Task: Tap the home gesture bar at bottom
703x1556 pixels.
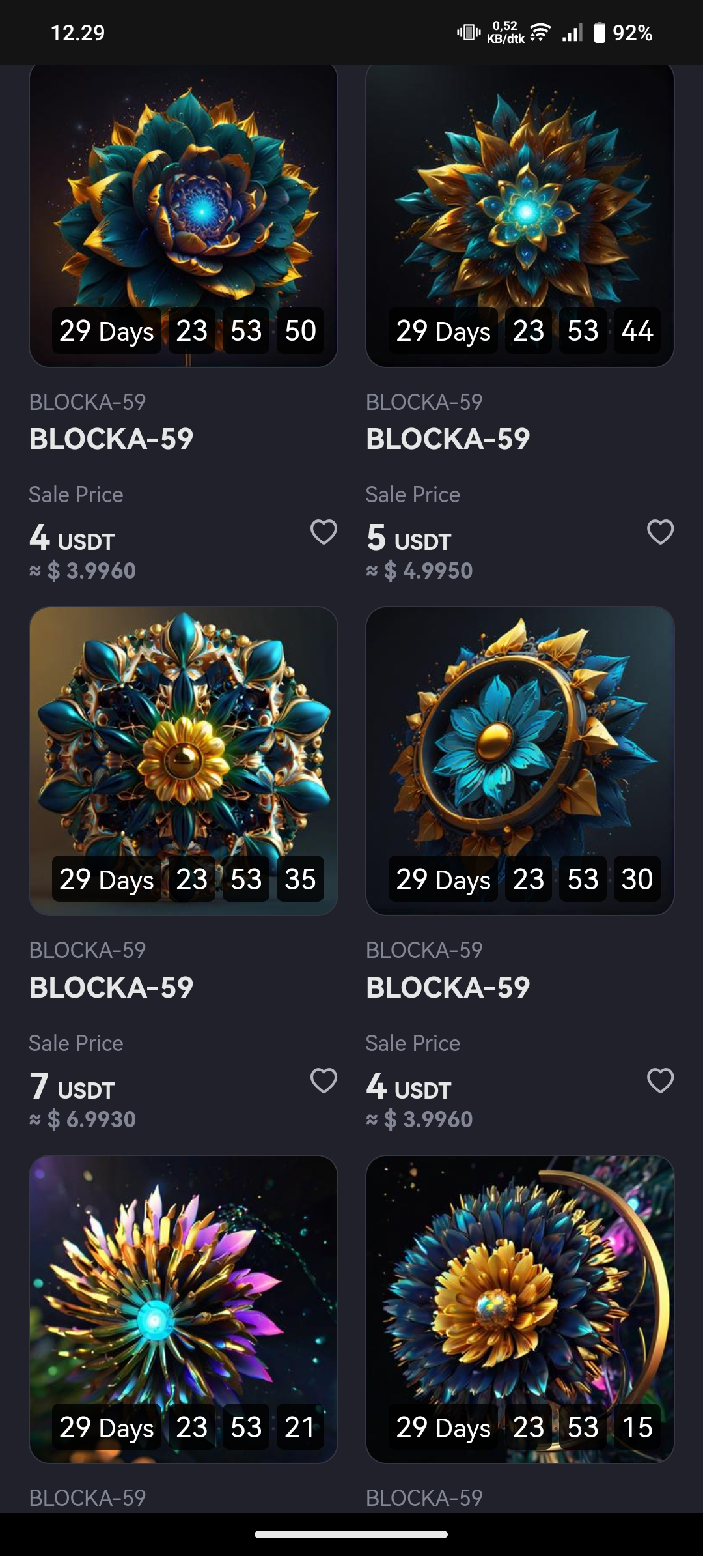Action: (x=351, y=1534)
